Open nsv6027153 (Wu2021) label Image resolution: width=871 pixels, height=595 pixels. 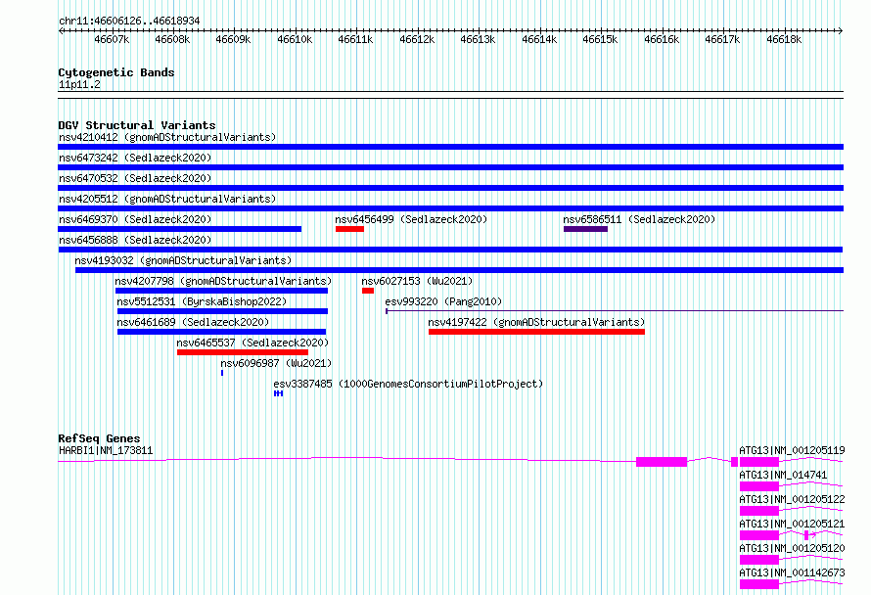point(417,281)
